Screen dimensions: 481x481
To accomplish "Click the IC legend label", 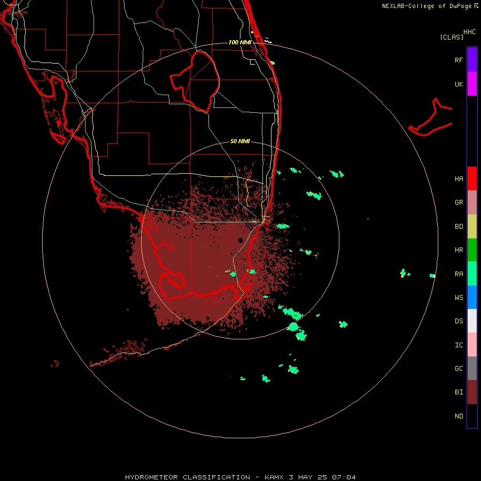I will coord(459,345).
